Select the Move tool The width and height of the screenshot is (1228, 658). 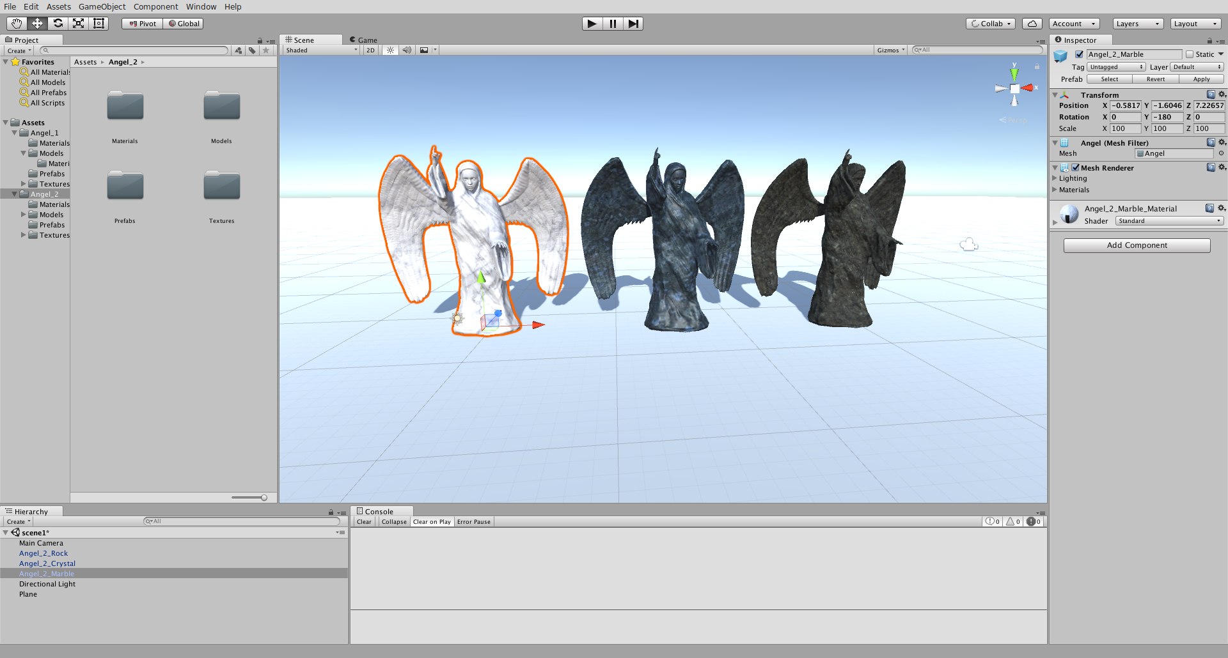pyautogui.click(x=37, y=24)
